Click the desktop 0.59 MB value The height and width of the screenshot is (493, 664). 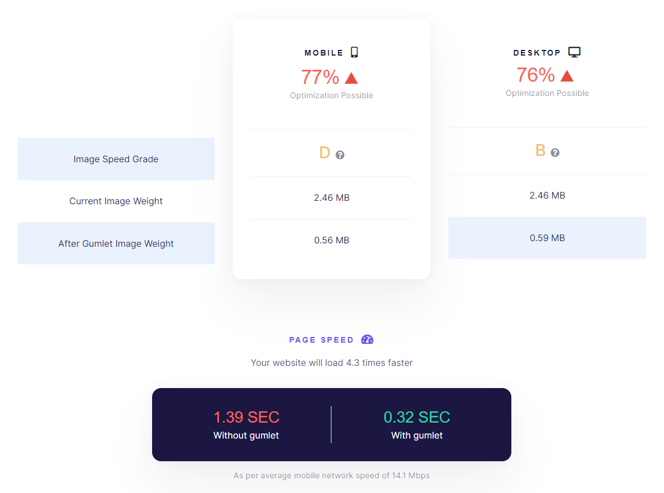(x=547, y=238)
